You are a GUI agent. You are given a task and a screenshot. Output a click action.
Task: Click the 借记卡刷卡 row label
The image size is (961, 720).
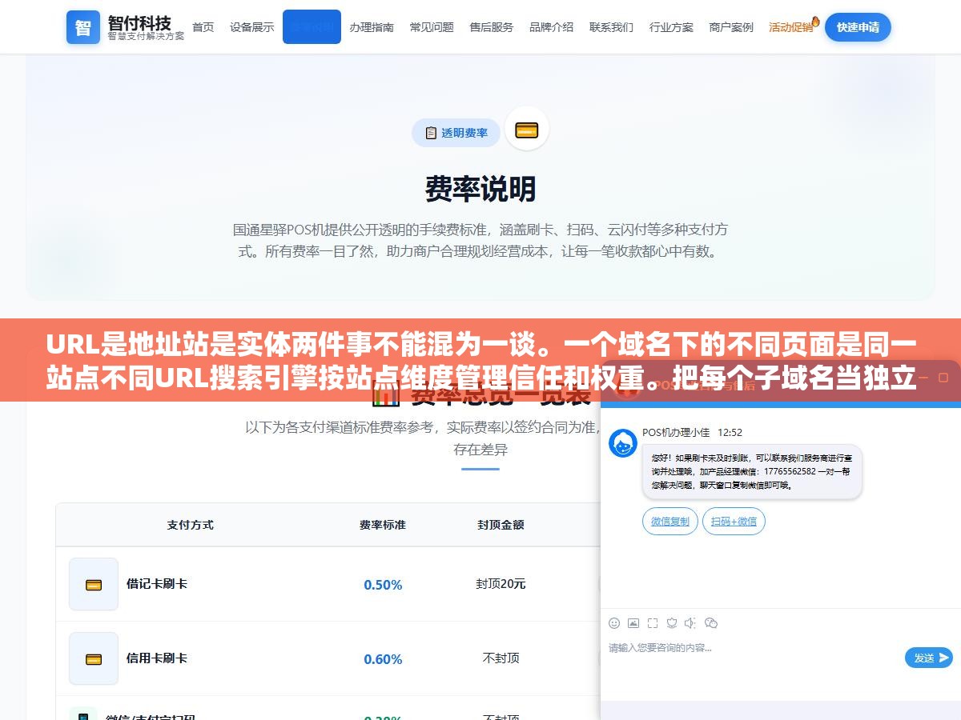(x=157, y=584)
